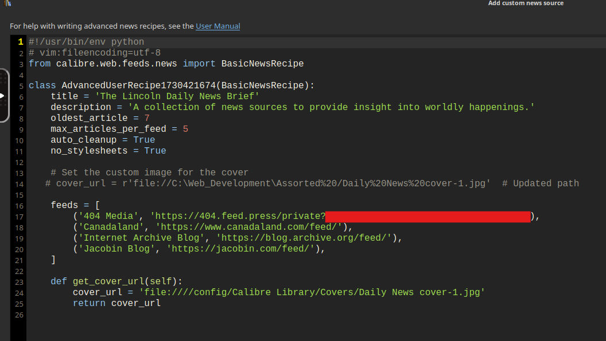Click the jacobin.com feed URL
This screenshot has width=606, height=341.
(240, 248)
